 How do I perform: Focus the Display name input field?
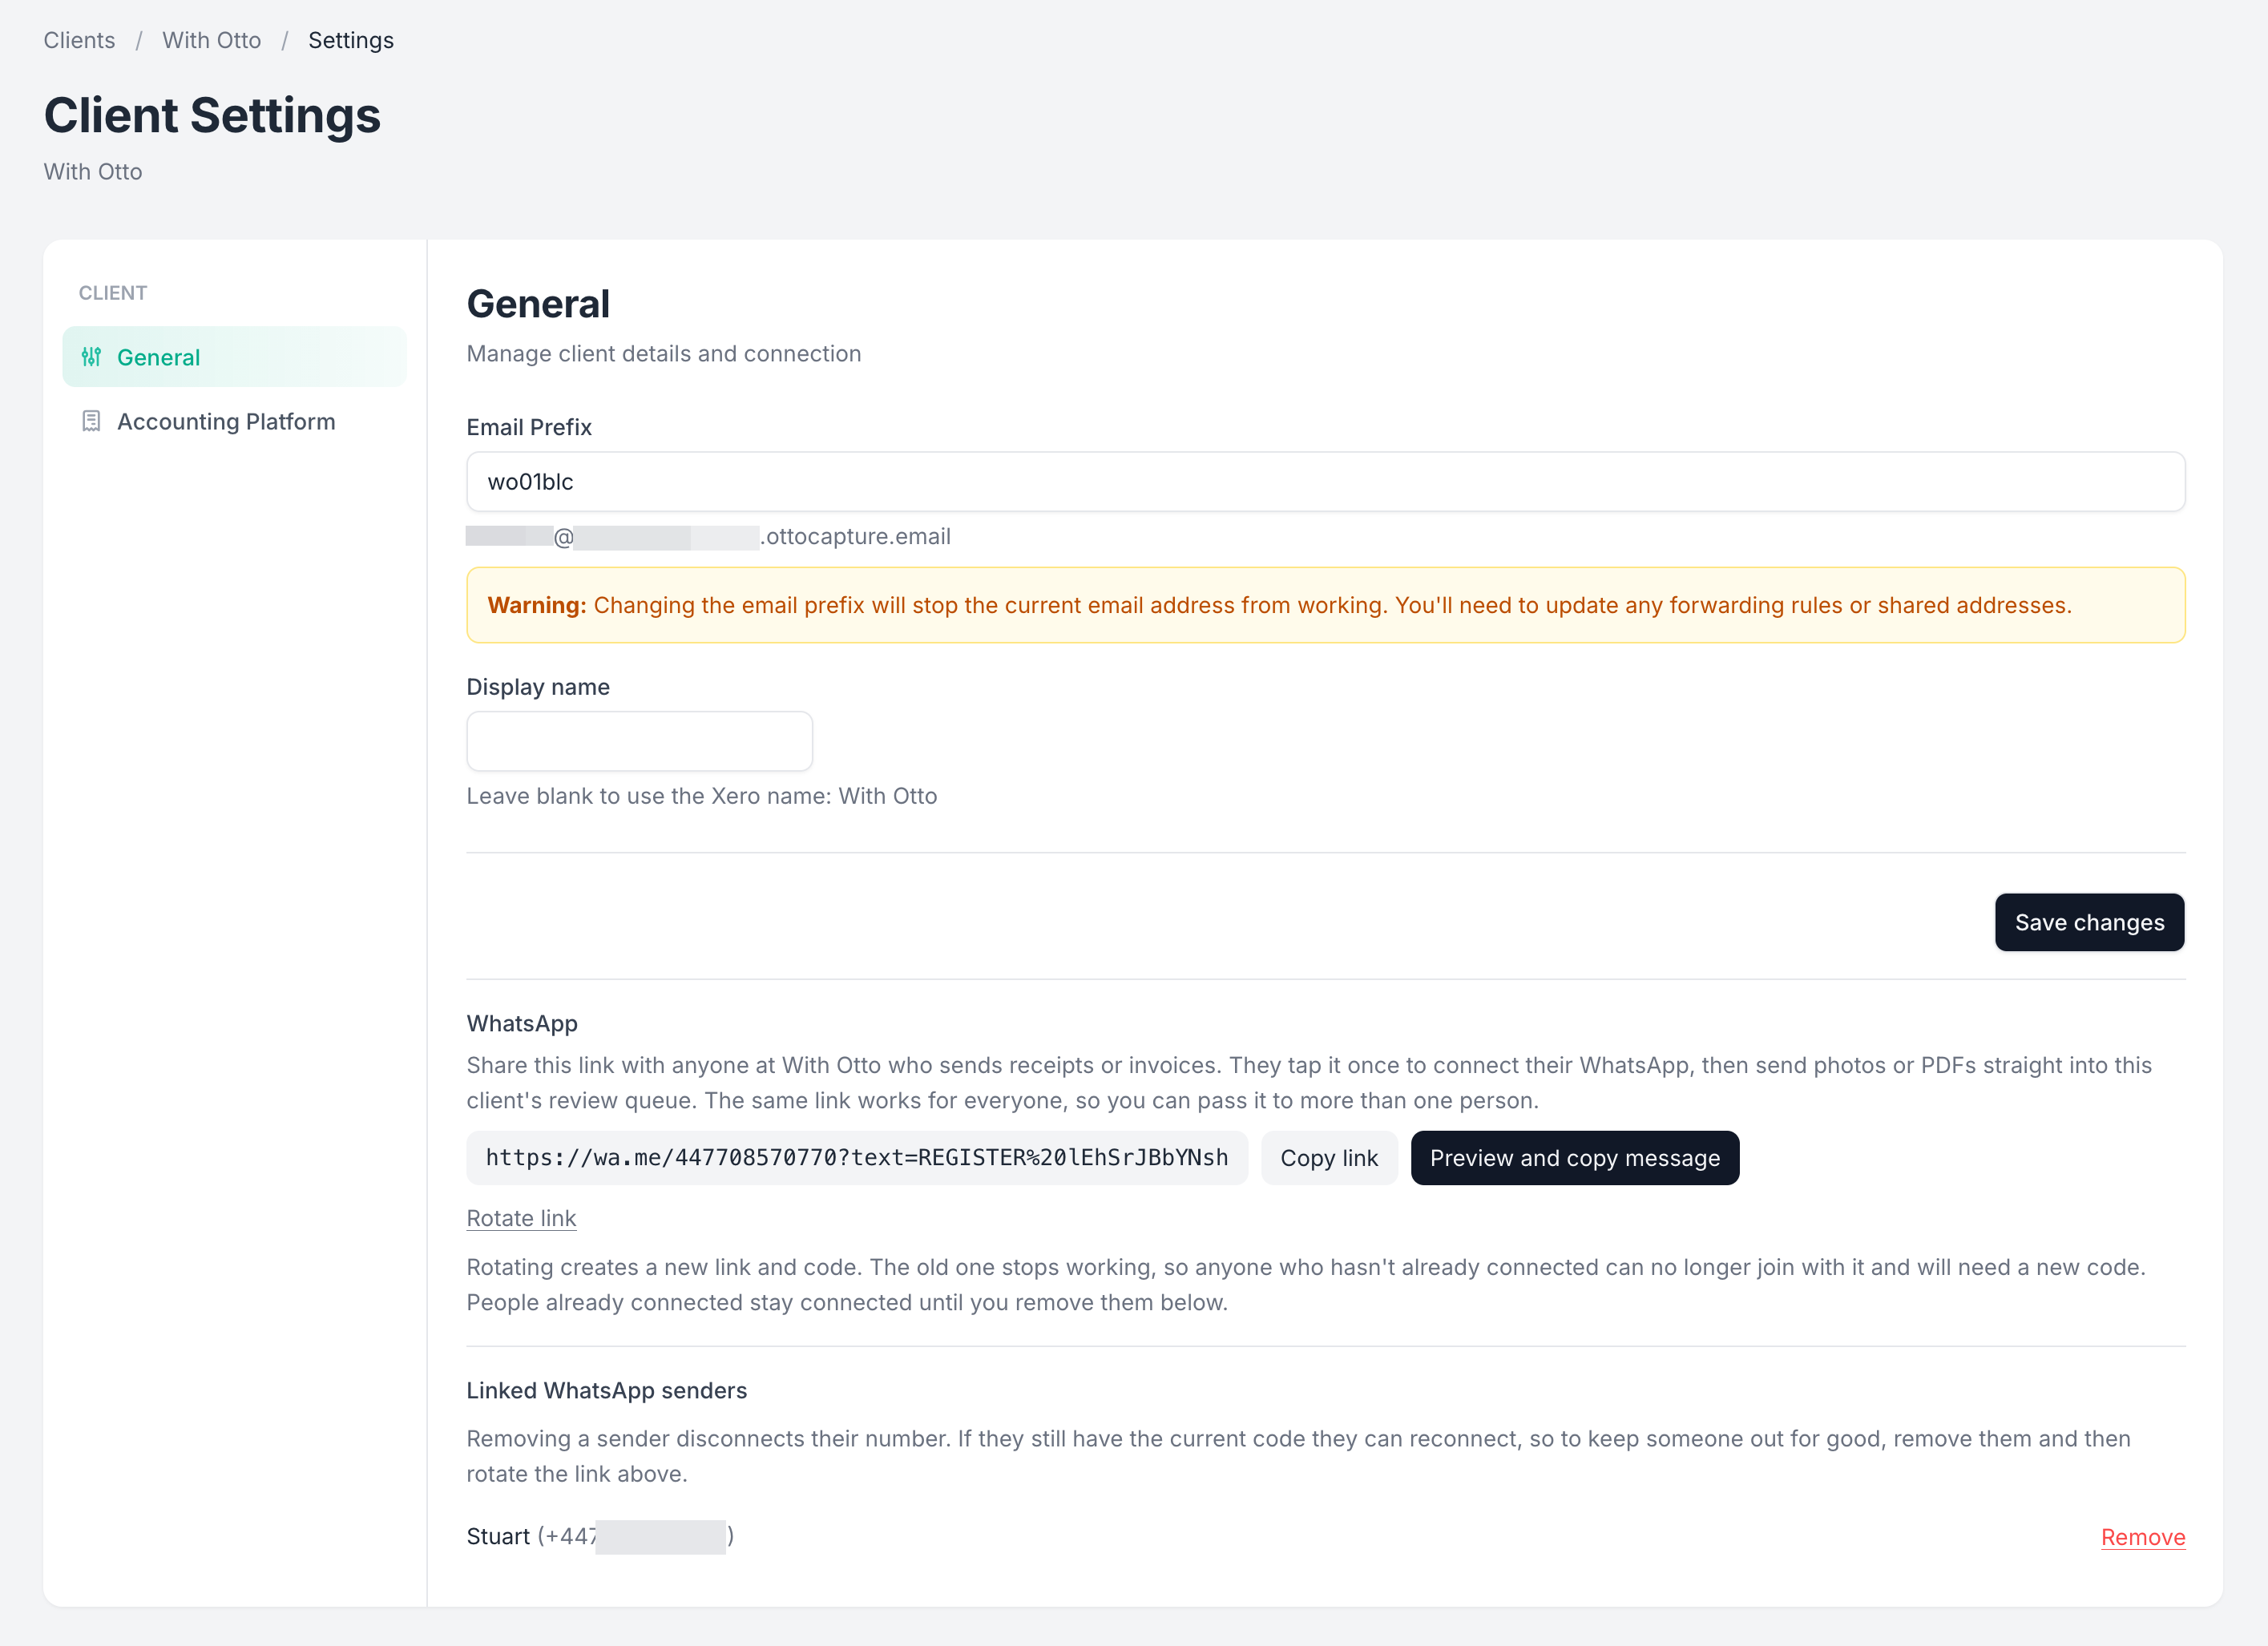[x=639, y=741]
